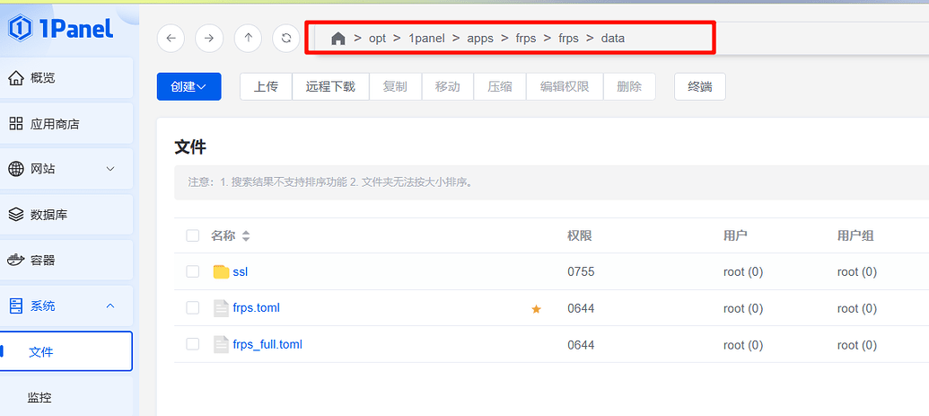Open 监控 monitoring page

66,397
